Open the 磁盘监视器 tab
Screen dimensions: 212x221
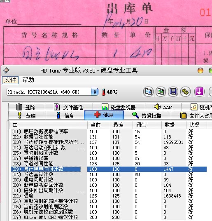(119, 107)
